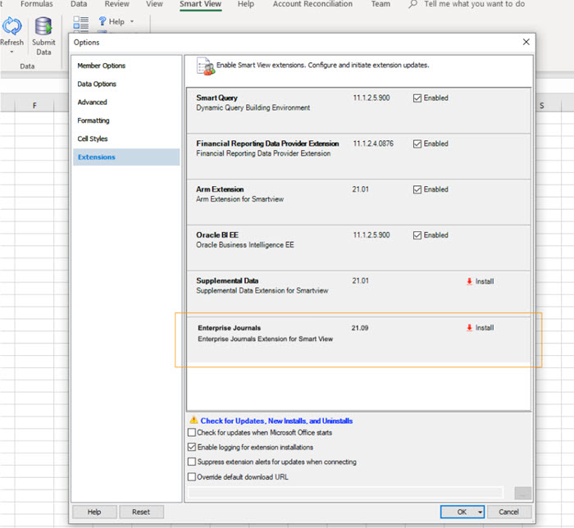This screenshot has width=574, height=528.
Task: Enable Suppress extension alerts when connecting
Action: (192, 462)
